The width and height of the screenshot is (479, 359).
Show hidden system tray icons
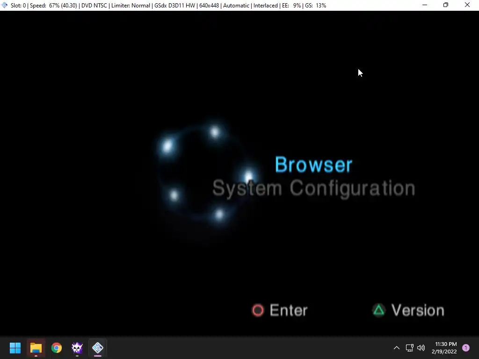(x=397, y=348)
